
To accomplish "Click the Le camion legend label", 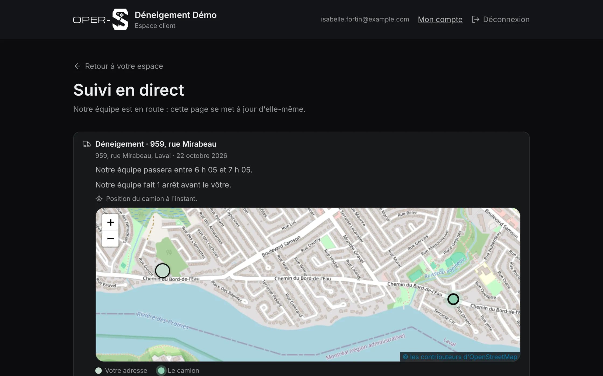I will click(183, 371).
